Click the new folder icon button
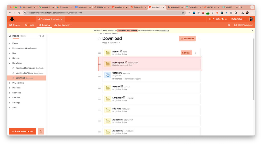Viewport: 262px width, 145px height. (41, 131)
